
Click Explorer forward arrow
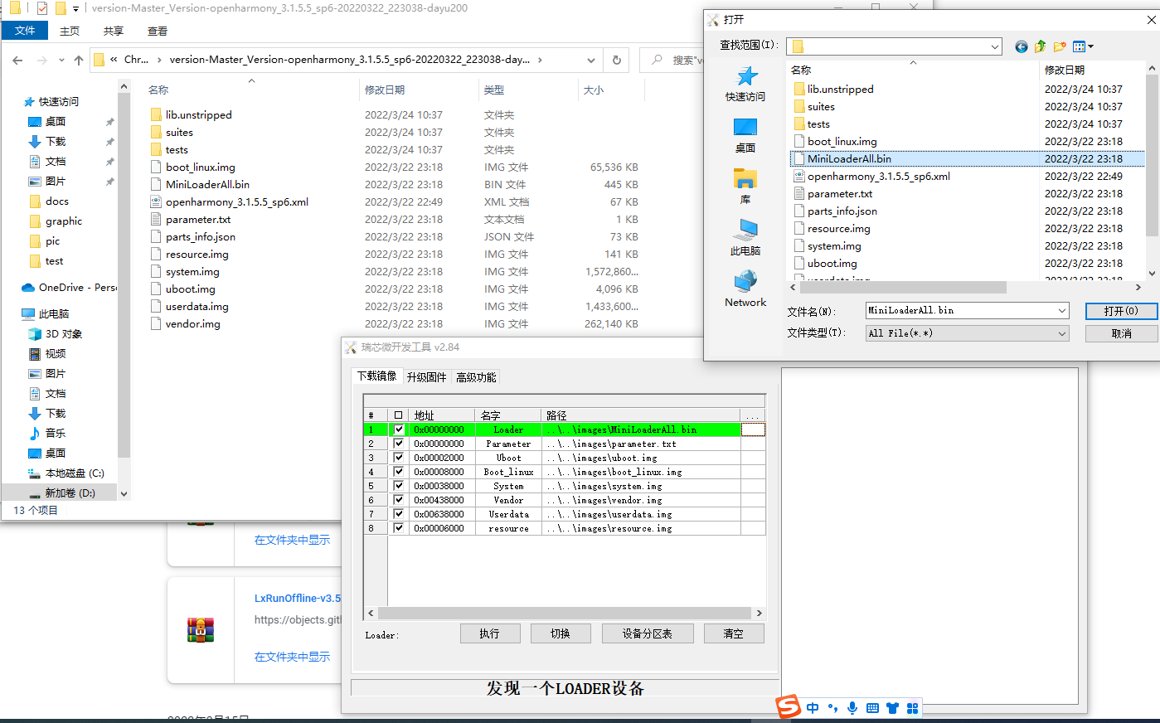point(41,60)
